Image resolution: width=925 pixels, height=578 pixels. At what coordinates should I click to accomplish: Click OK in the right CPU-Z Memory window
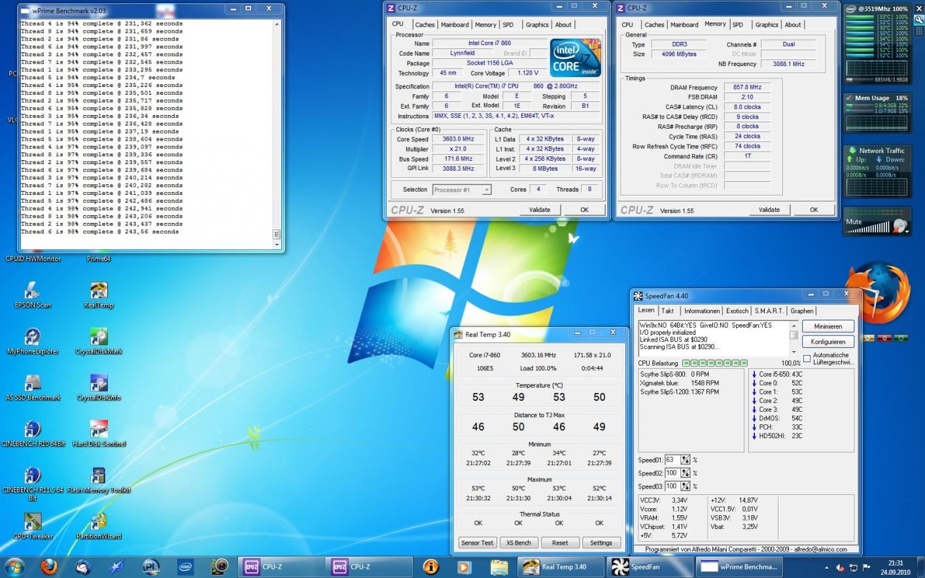coord(814,210)
